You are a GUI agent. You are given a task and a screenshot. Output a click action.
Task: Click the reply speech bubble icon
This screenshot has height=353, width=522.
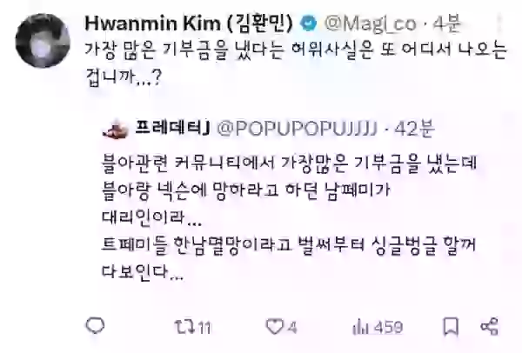coord(95,326)
